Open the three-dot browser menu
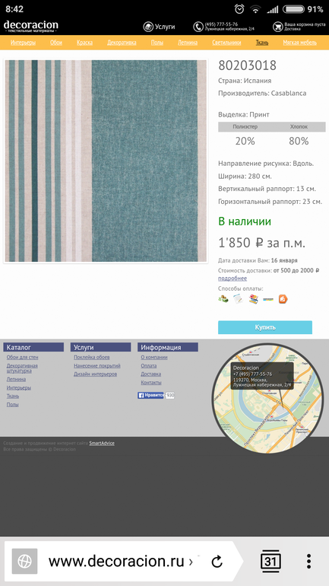This screenshot has width=329, height=586. point(308,562)
